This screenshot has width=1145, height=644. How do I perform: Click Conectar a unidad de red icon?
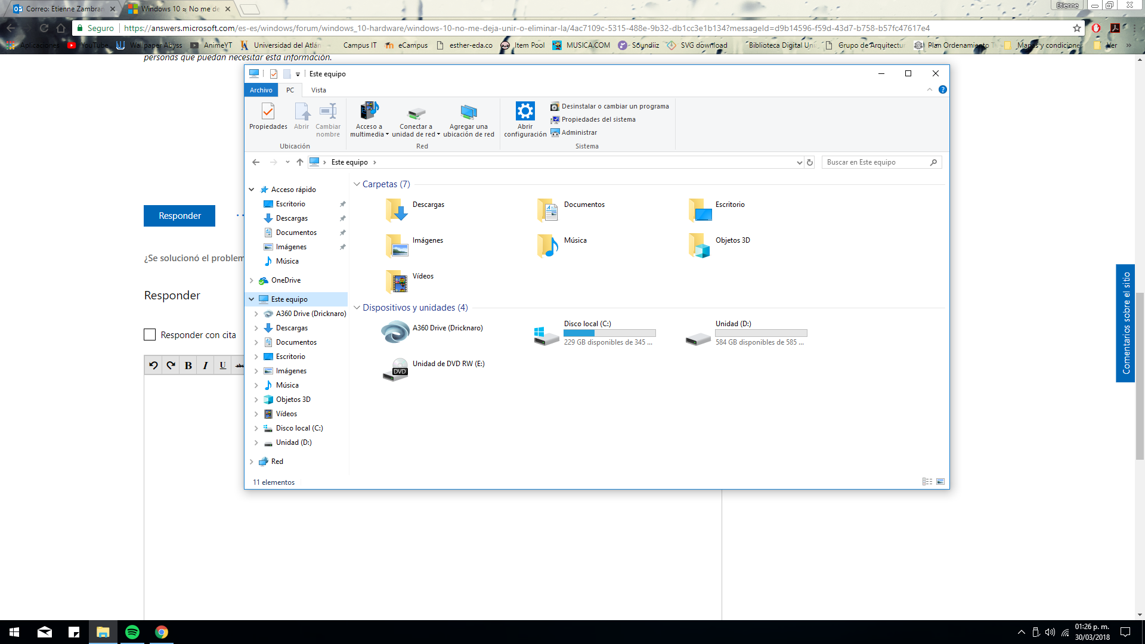416,113
